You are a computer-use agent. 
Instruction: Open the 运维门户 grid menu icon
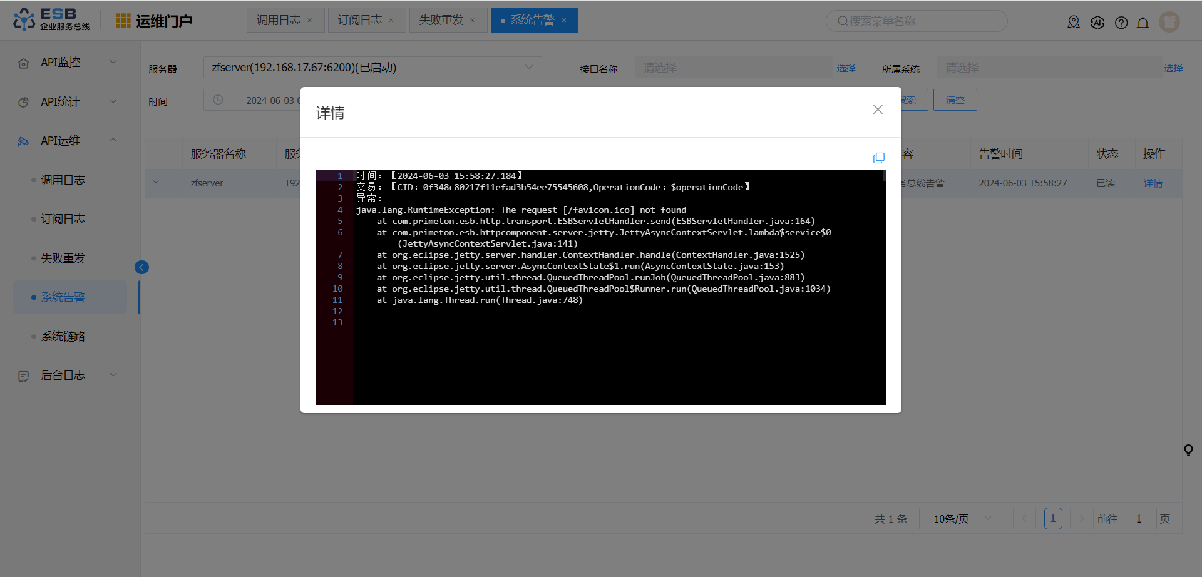123,21
